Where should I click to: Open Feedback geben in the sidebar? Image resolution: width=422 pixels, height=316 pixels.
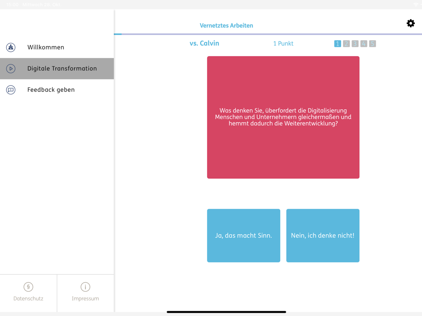pyautogui.click(x=57, y=90)
